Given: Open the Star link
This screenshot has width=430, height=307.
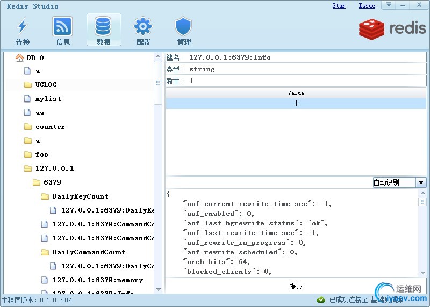Looking at the screenshot, I should (339, 5).
